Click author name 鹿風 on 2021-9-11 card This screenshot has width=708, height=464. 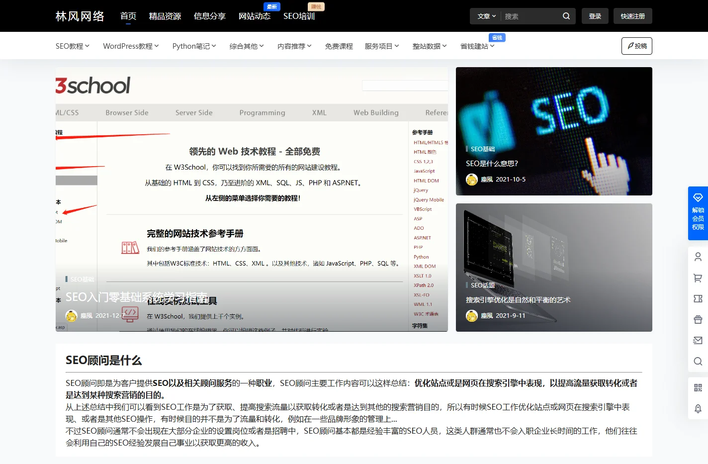pyautogui.click(x=487, y=316)
